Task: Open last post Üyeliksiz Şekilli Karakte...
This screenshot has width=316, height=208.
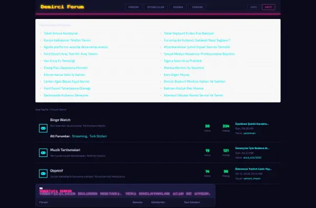Action: click(x=252, y=124)
